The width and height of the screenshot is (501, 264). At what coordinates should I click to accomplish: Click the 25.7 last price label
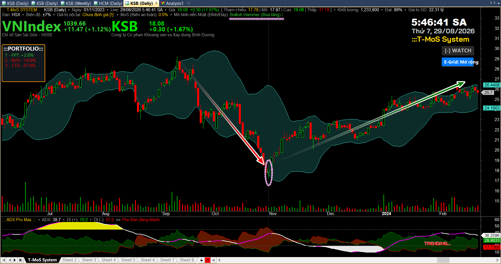[x=488, y=93]
